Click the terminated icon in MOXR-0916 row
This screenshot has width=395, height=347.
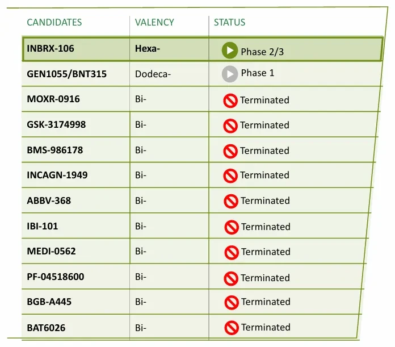[230, 101]
